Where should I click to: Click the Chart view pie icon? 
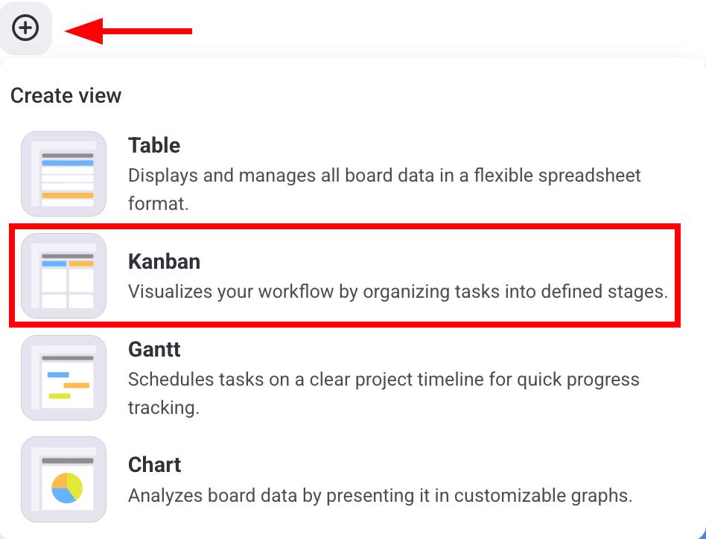click(x=64, y=479)
